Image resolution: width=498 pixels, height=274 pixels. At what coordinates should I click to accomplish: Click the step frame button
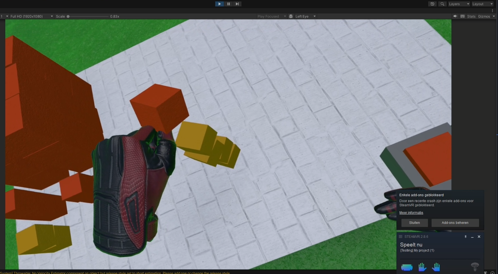coord(237,4)
